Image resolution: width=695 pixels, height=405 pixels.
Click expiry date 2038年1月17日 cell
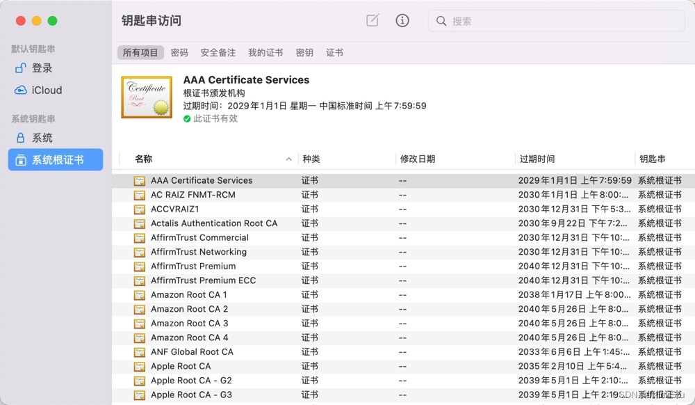575,294
